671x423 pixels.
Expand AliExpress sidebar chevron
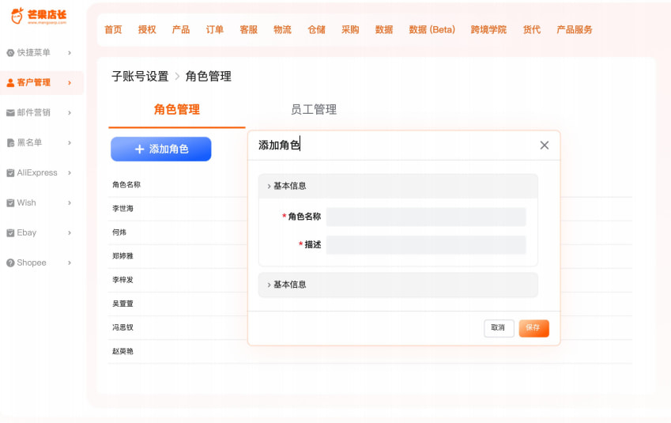[70, 172]
